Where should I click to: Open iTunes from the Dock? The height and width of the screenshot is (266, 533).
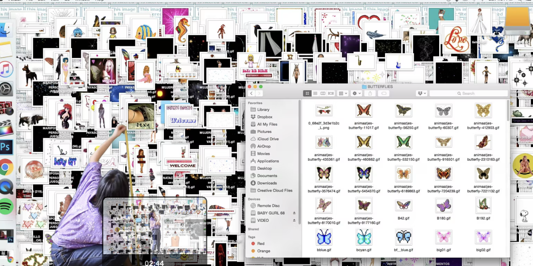[x=6, y=69]
